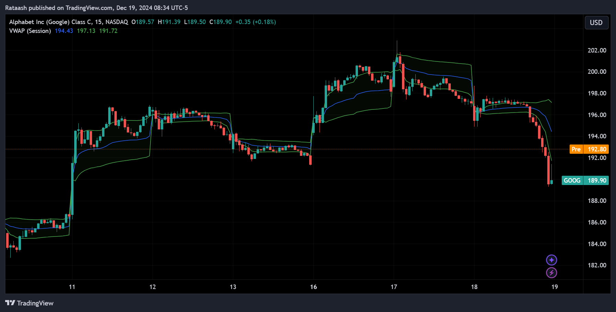Click the low value L189.50
Image resolution: width=616 pixels, height=312 pixels.
(195, 22)
